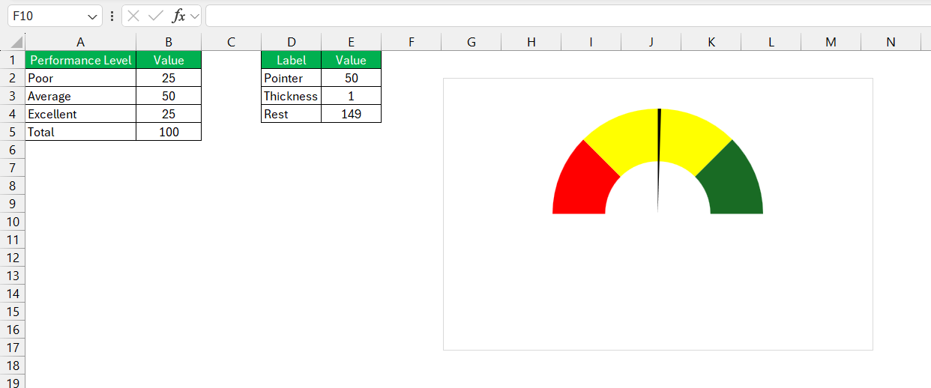Open the Name Box dropdown arrow

[x=92, y=16]
